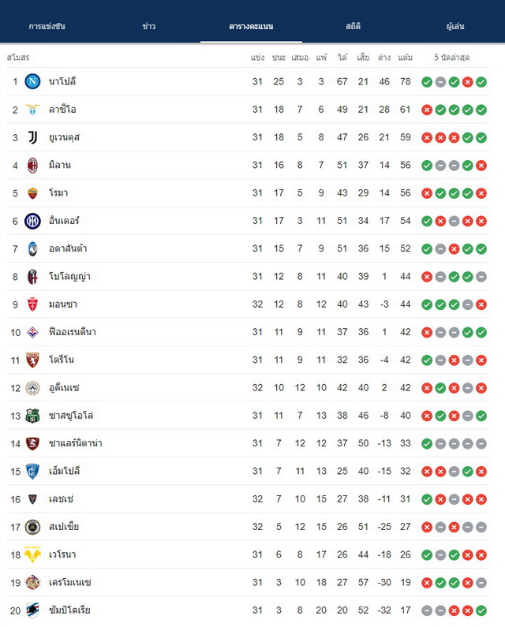505x627 pixels.
Task: Click the Inter club crest icon
Action: coord(32,221)
